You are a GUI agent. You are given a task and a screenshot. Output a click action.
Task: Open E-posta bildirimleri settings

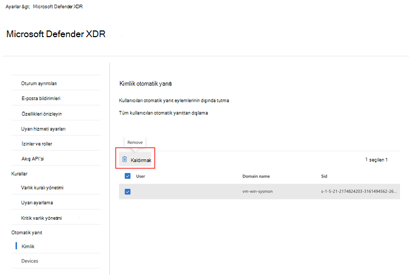pyautogui.click(x=41, y=99)
